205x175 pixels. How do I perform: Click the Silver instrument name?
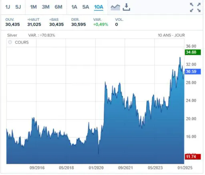pos(12,35)
